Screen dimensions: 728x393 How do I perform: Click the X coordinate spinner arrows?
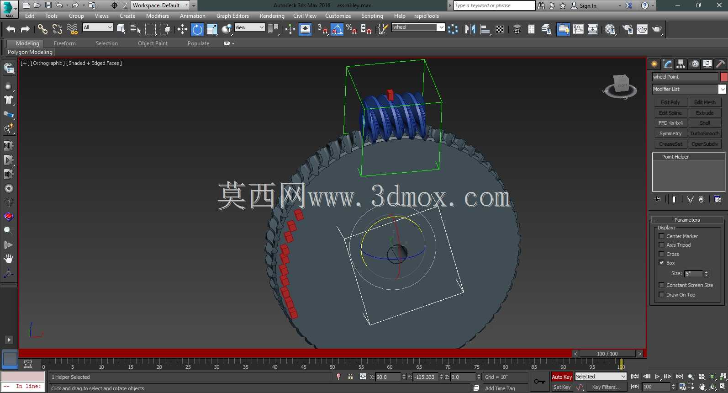tap(404, 377)
